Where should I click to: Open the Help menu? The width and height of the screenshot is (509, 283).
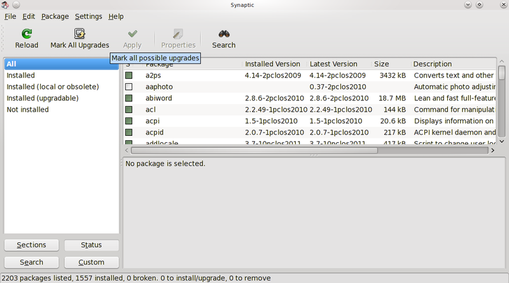(x=116, y=16)
